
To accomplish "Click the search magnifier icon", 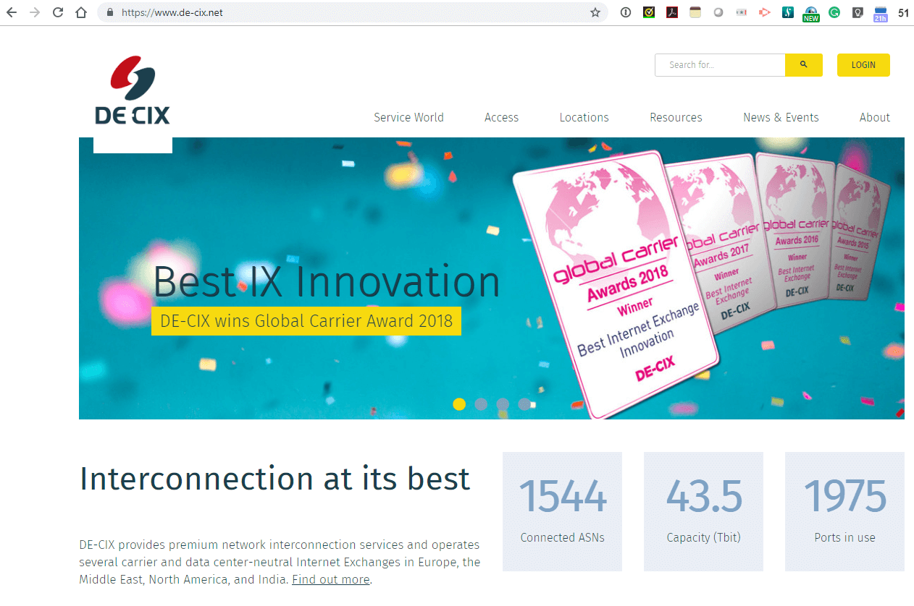I will 803,65.
